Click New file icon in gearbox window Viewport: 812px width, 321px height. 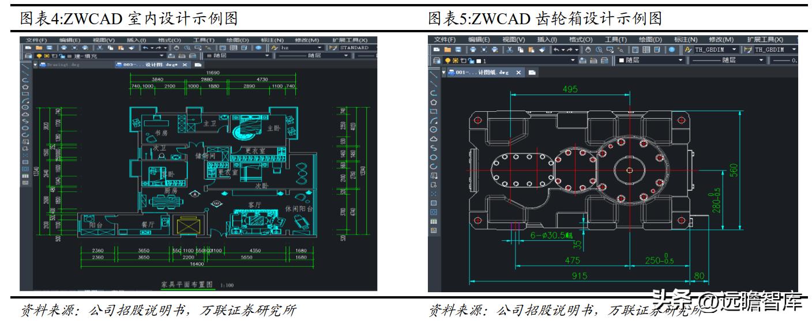pos(437,50)
